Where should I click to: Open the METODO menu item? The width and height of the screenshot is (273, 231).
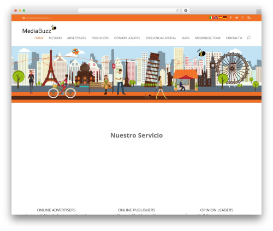click(x=55, y=38)
